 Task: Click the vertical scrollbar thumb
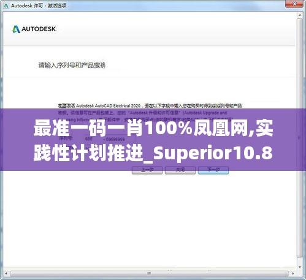pos(300,138)
